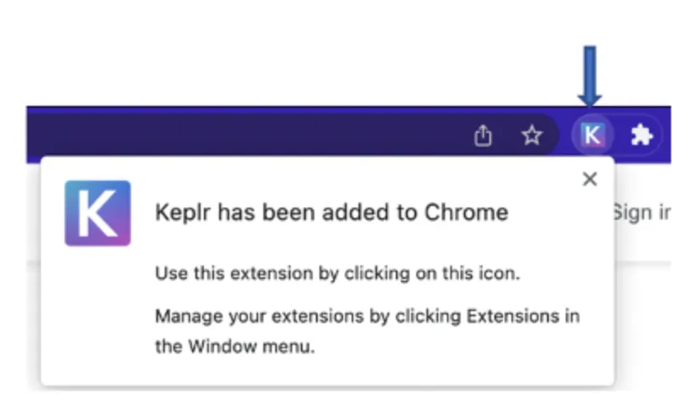This screenshot has width=700, height=412.
Task: Bookmark this page with the star icon
Action: [x=532, y=136]
